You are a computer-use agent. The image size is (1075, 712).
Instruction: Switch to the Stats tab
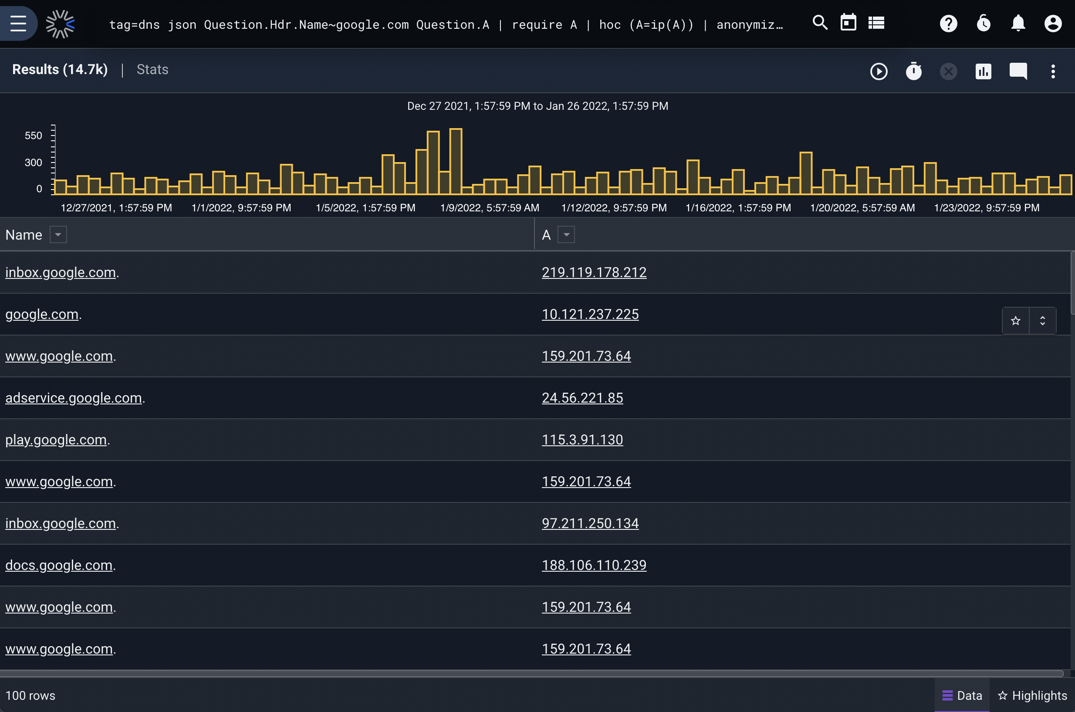pyautogui.click(x=152, y=69)
